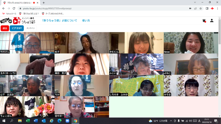Close the current browser tab

(38, 3)
